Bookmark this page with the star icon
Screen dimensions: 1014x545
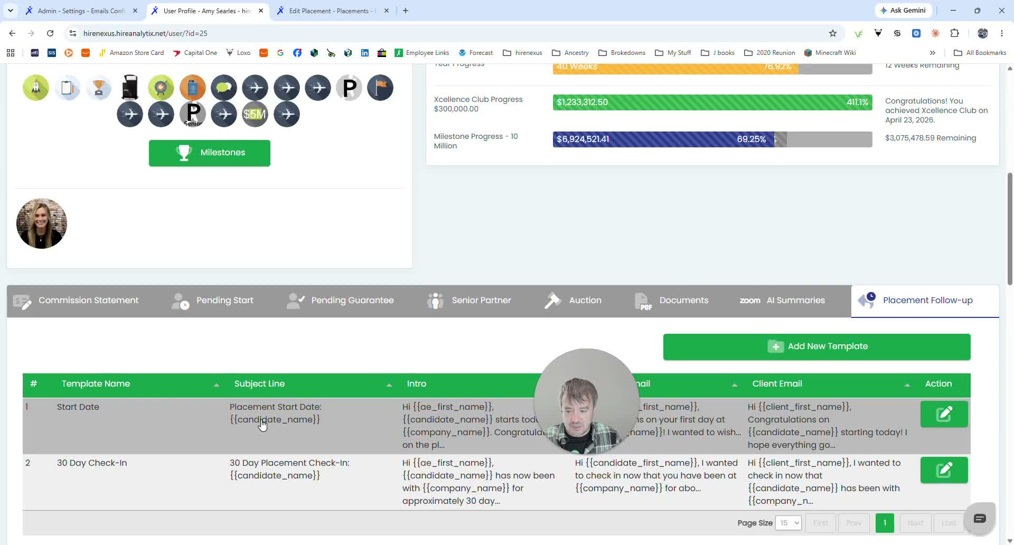coord(833,33)
